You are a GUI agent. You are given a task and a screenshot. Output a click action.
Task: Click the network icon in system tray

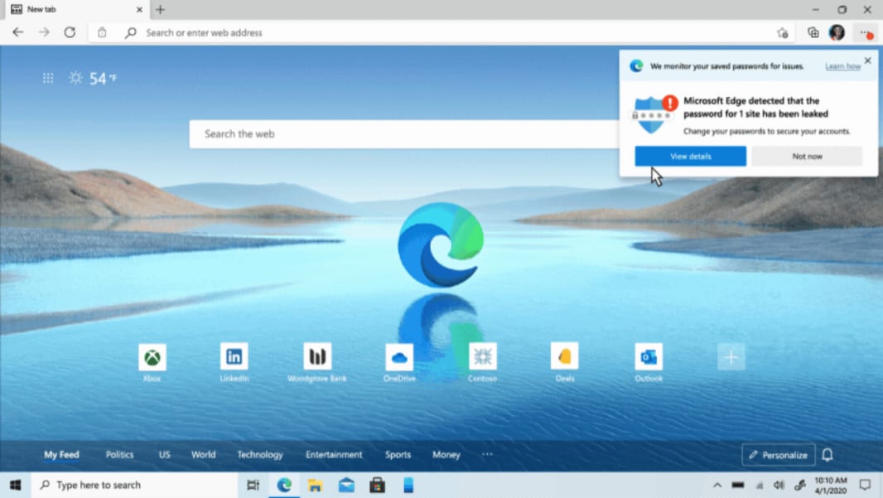coord(759,485)
